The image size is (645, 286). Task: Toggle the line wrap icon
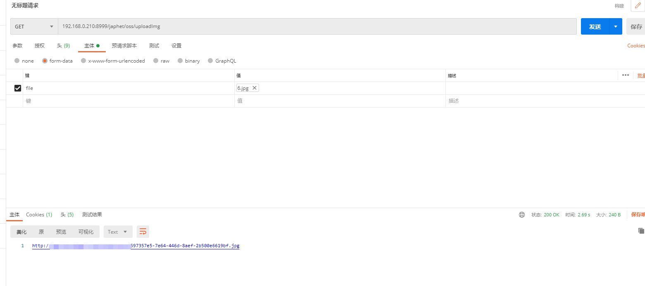pyautogui.click(x=143, y=232)
